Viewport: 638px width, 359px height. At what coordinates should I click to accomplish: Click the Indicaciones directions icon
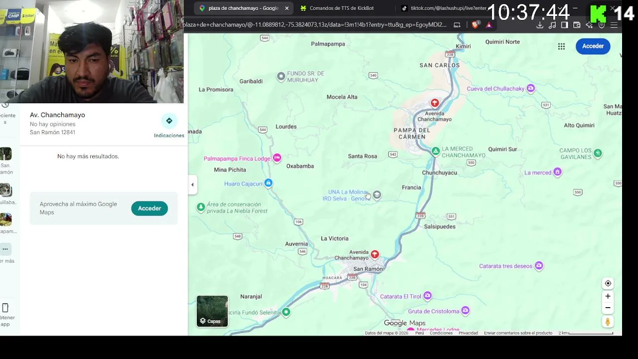point(169,121)
